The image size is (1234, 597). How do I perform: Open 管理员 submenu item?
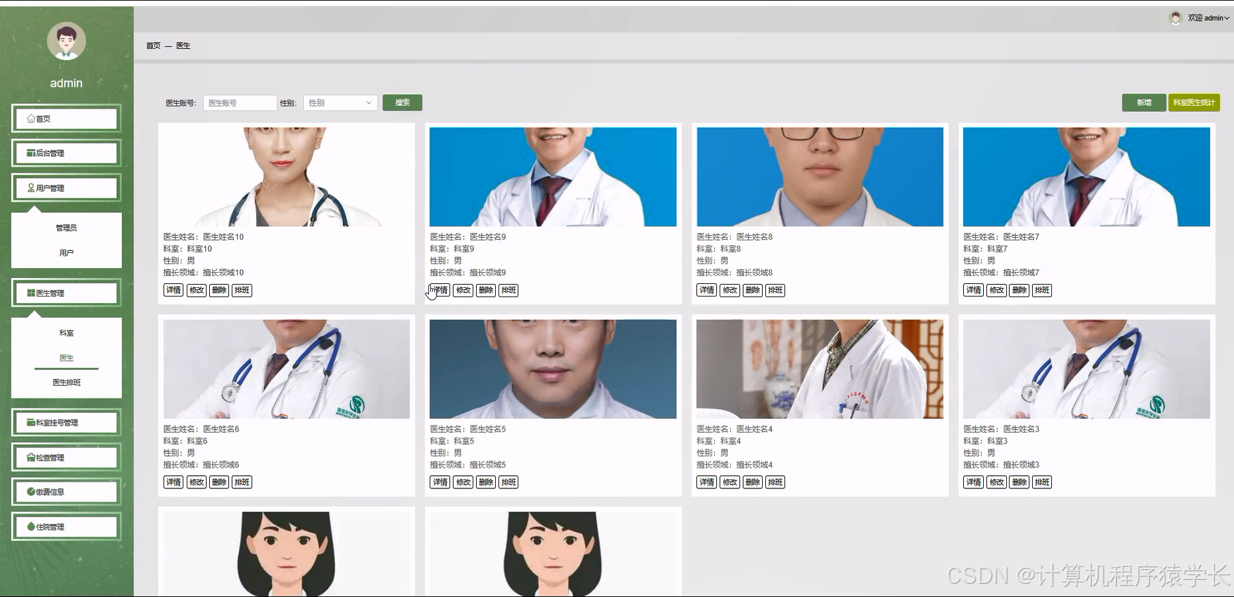click(x=66, y=228)
